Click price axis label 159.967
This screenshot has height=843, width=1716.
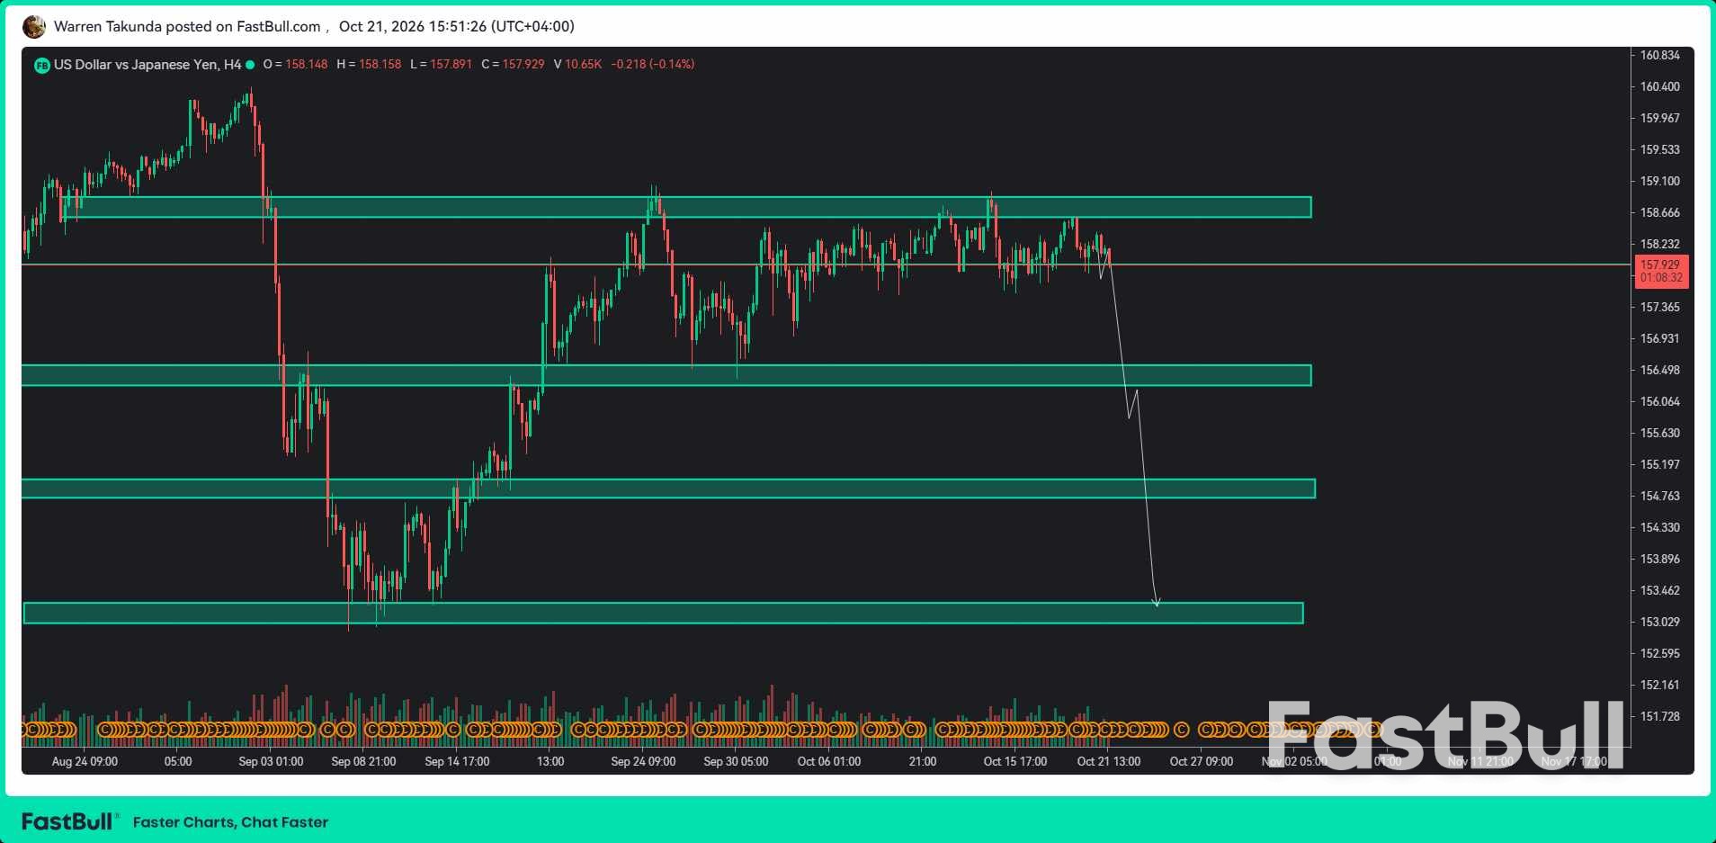1659,118
